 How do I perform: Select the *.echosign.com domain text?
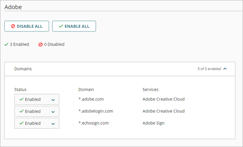(x=93, y=123)
